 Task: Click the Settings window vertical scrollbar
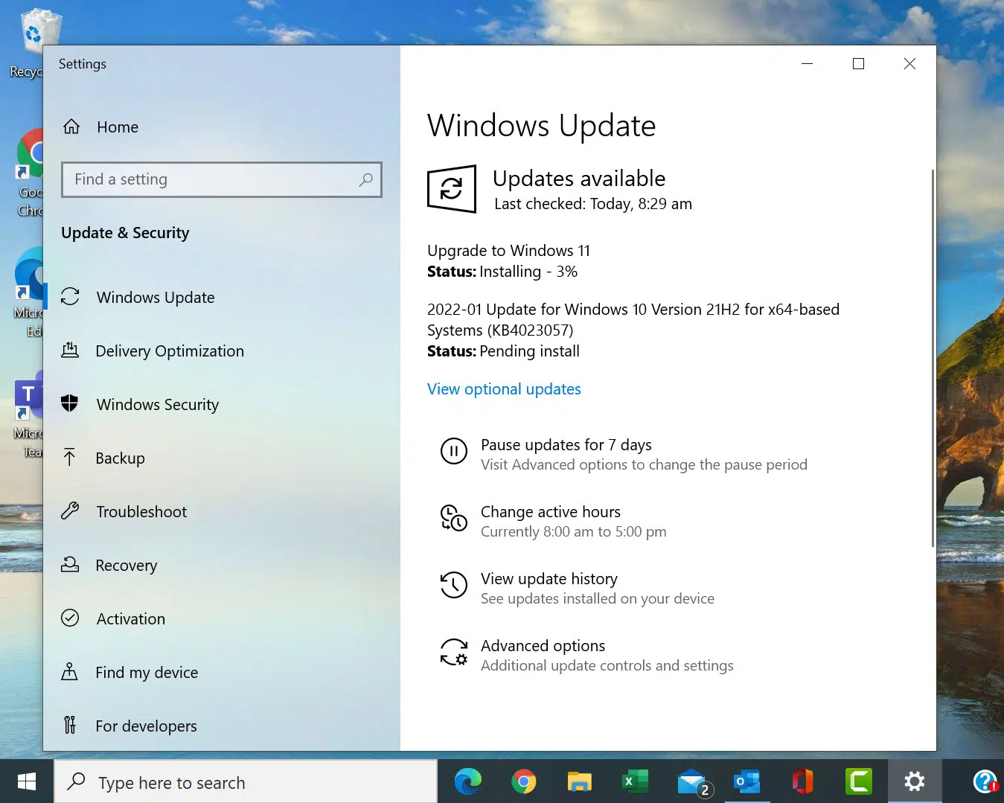click(x=932, y=357)
